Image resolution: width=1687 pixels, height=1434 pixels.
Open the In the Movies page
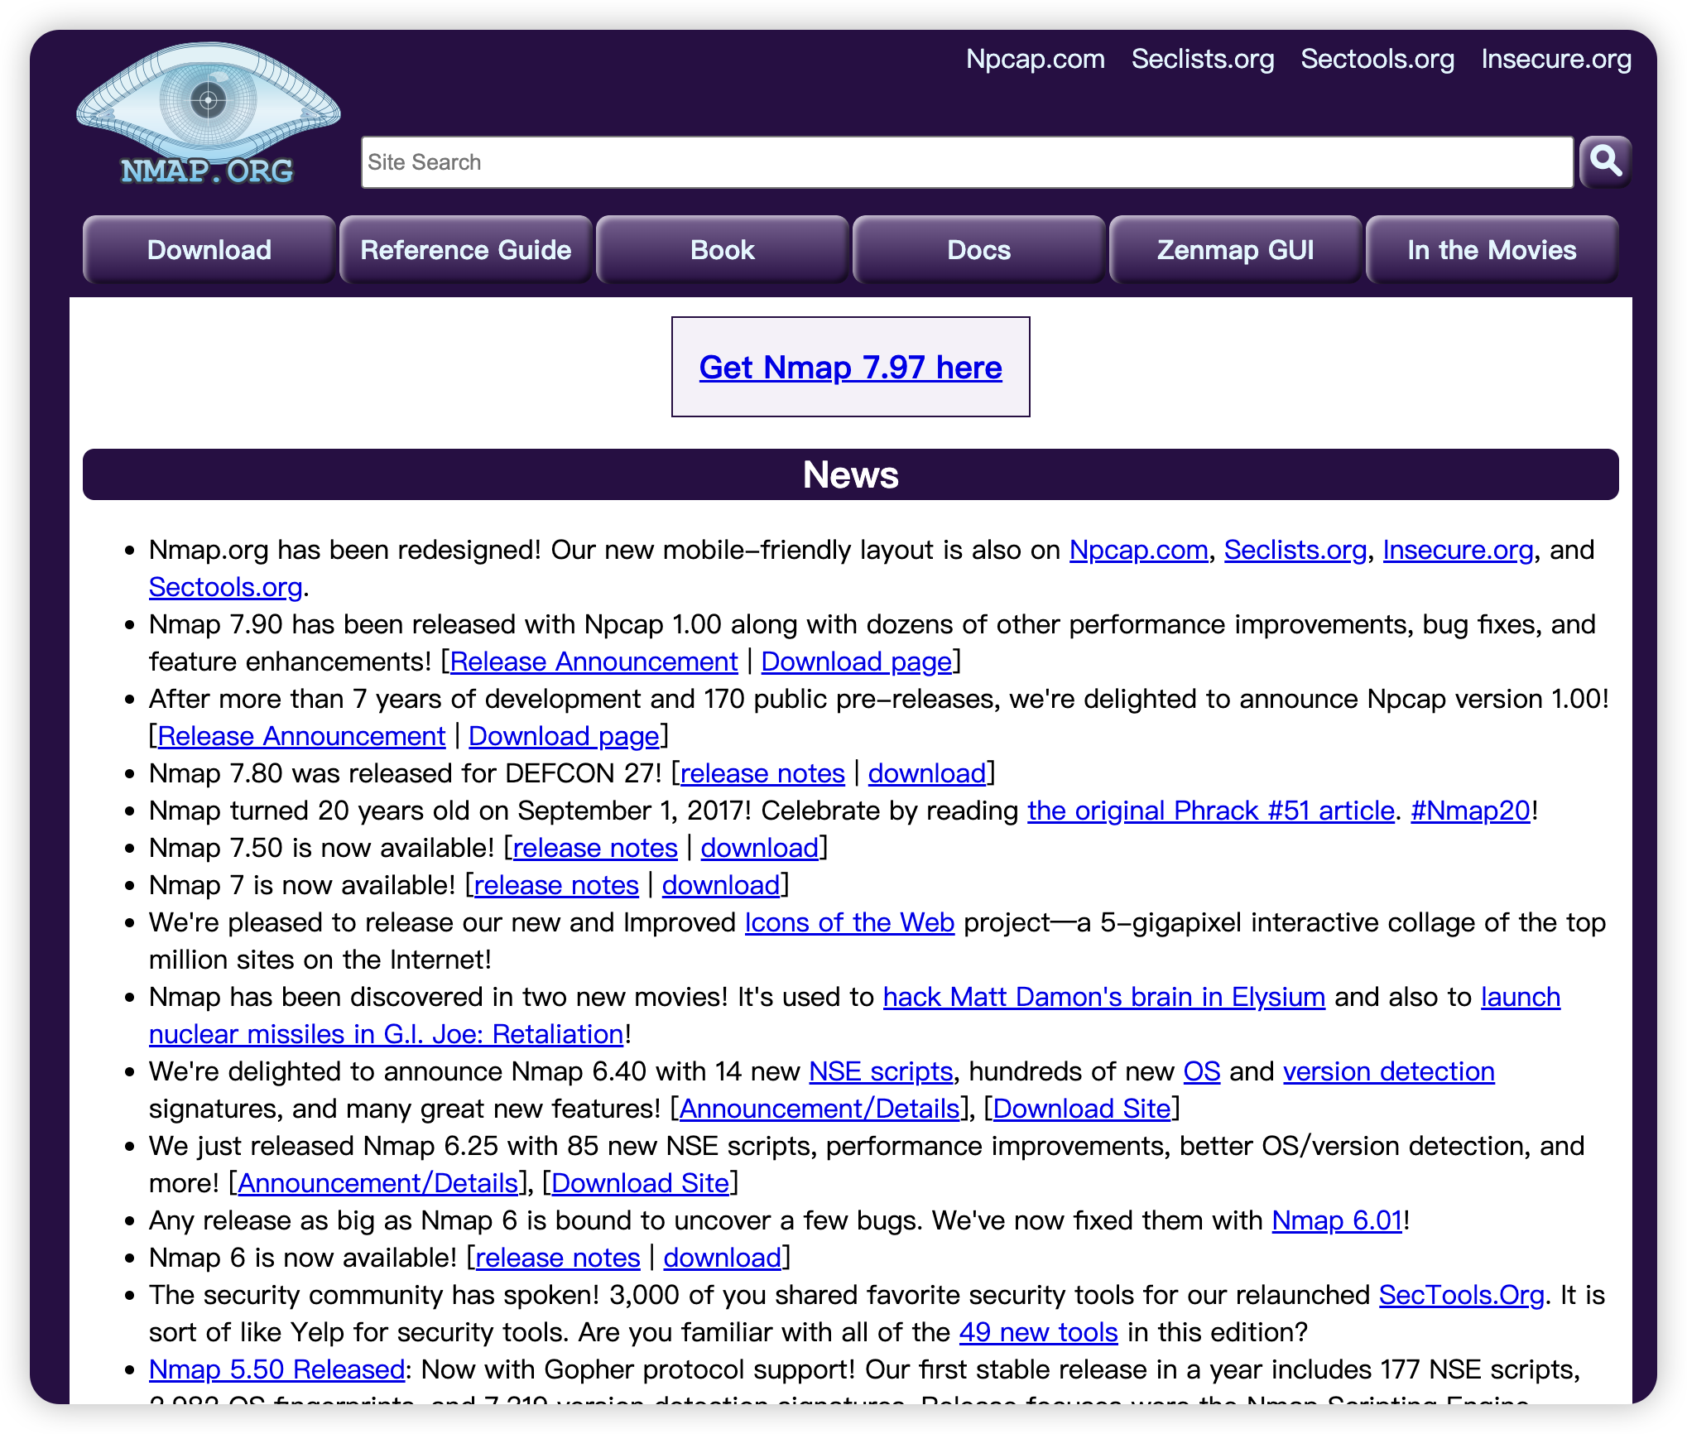coord(1492,250)
